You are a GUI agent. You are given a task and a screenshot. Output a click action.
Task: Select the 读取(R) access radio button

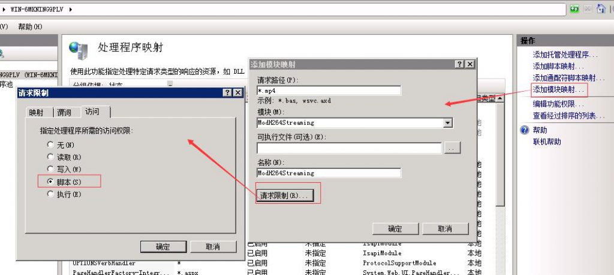pyautogui.click(x=50, y=157)
